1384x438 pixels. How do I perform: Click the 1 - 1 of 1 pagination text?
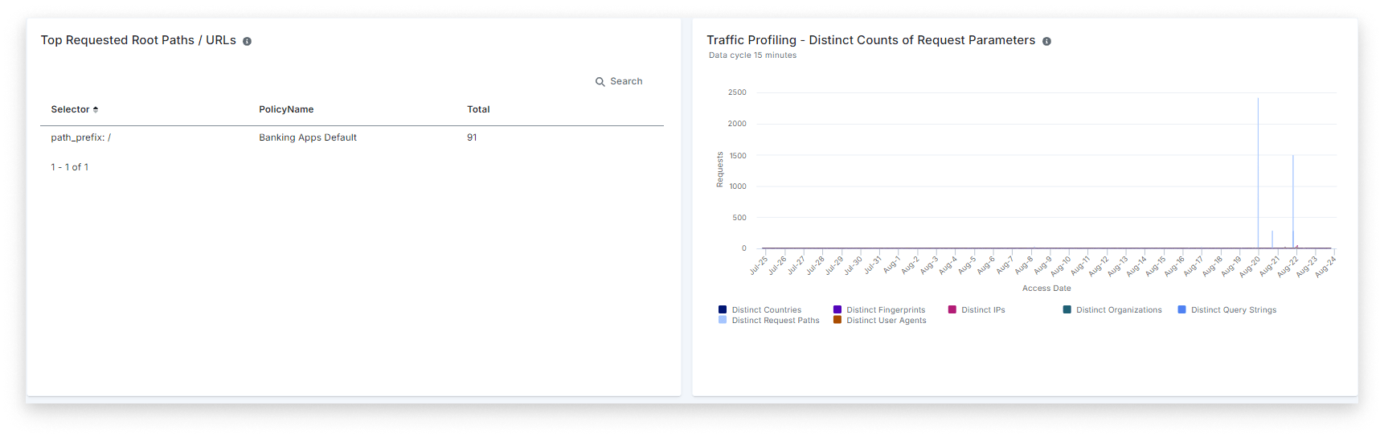pyautogui.click(x=70, y=167)
